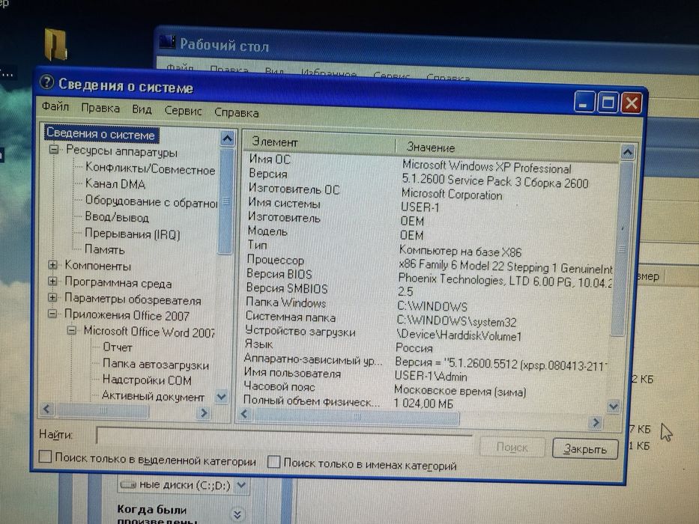
Task: Open the Вид menu in Сведения о системе
Action: pos(142,109)
